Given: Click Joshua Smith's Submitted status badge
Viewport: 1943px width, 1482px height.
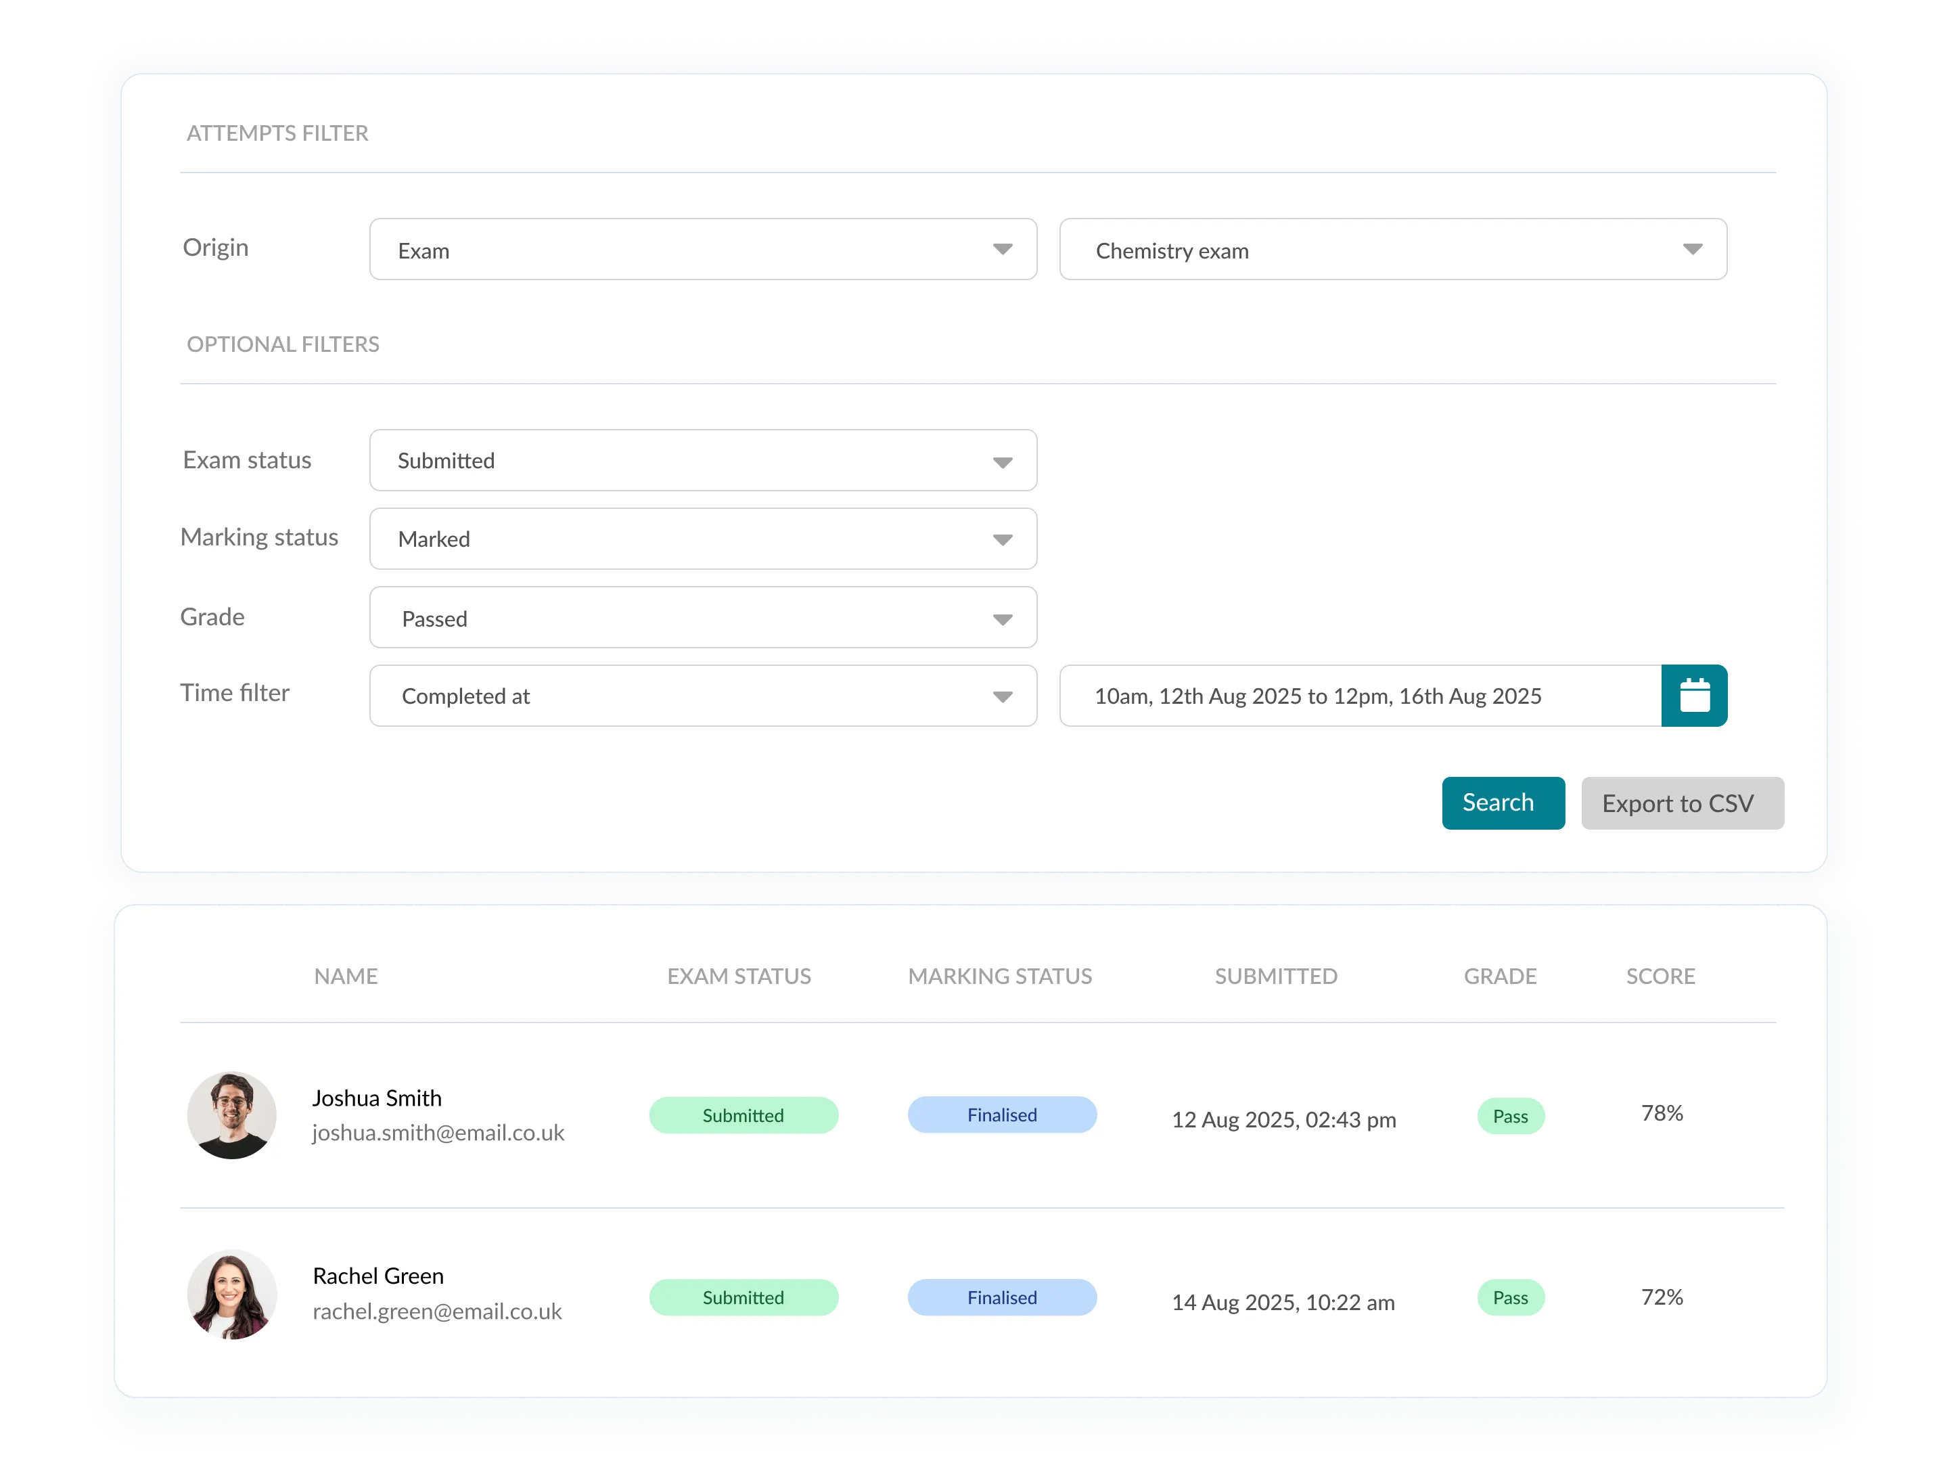Looking at the screenshot, I should click(743, 1115).
